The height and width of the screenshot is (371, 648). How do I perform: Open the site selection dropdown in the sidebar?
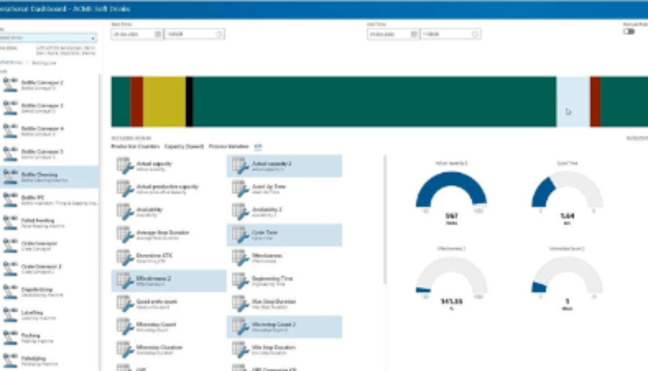[48, 38]
